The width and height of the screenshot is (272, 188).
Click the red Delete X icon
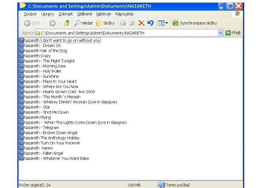(141, 23)
